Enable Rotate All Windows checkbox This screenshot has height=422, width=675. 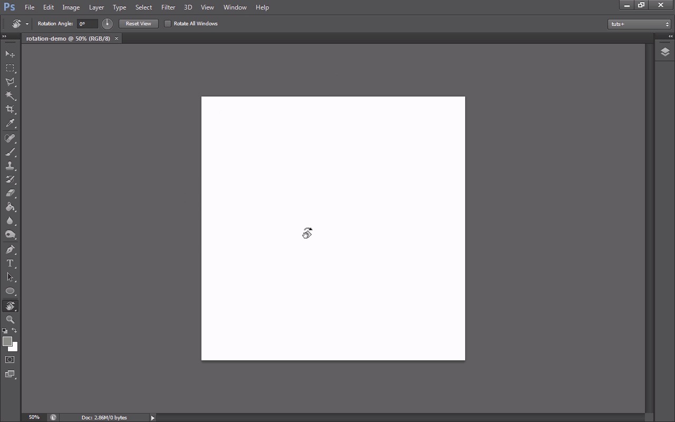point(168,24)
